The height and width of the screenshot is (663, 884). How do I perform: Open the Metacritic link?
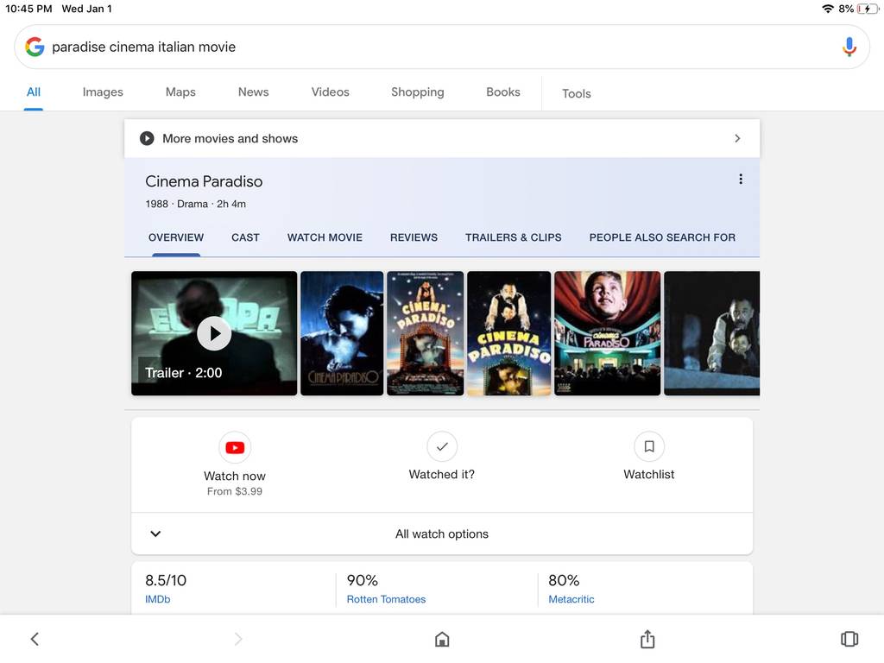(571, 599)
